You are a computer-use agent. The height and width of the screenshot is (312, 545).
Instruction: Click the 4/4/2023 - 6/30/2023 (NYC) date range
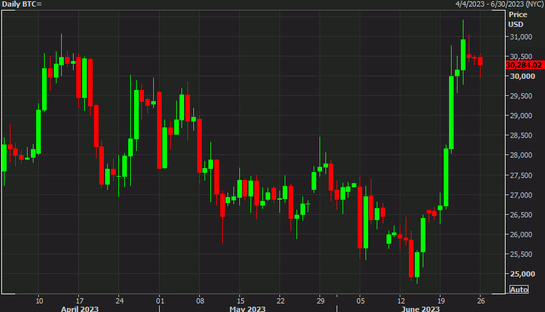pyautogui.click(x=500, y=4)
